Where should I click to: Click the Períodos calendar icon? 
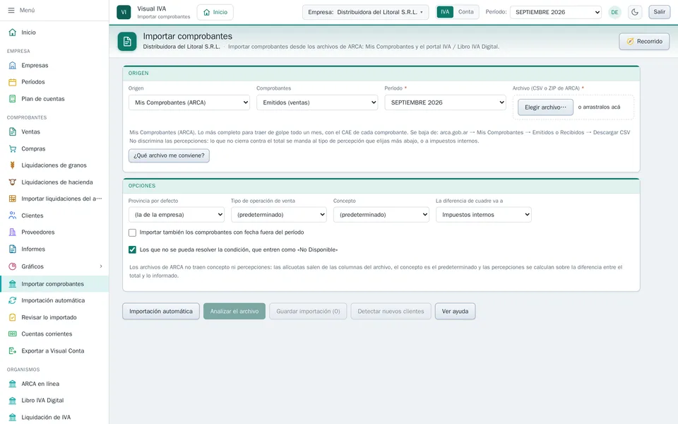pyautogui.click(x=13, y=82)
